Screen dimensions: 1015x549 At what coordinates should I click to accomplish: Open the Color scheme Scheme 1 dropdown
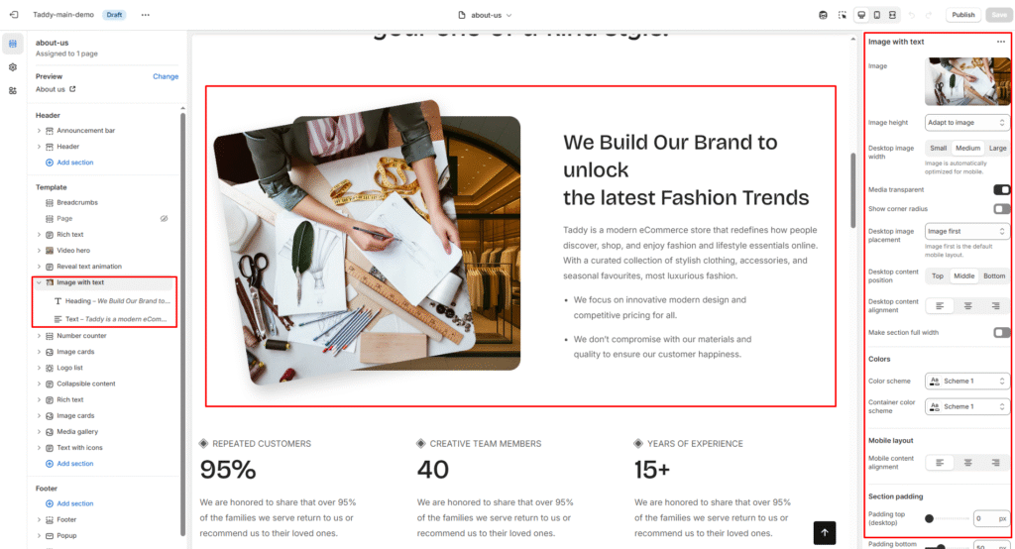click(966, 382)
